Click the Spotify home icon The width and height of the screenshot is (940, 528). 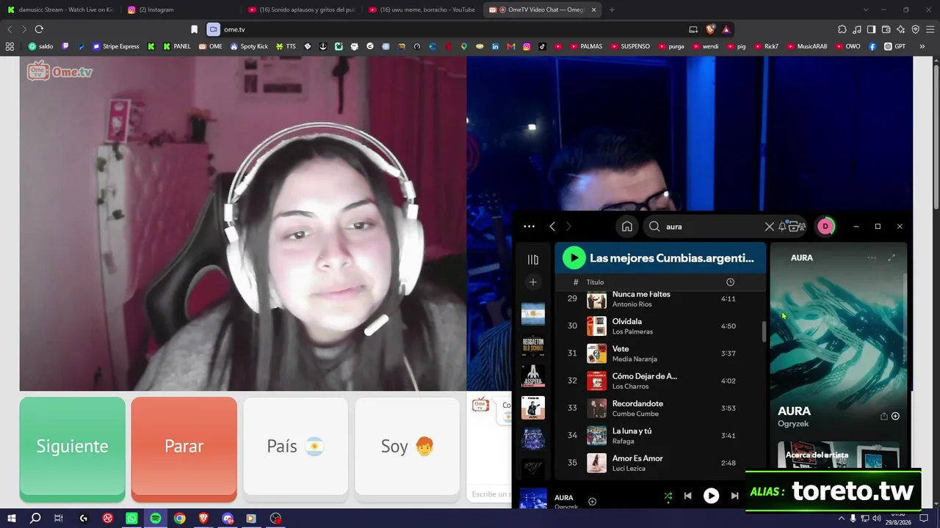tap(627, 227)
